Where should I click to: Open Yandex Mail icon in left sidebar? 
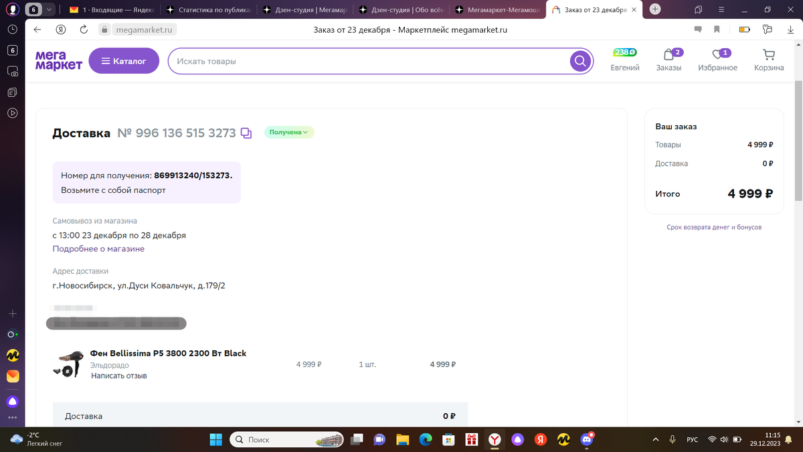click(13, 377)
